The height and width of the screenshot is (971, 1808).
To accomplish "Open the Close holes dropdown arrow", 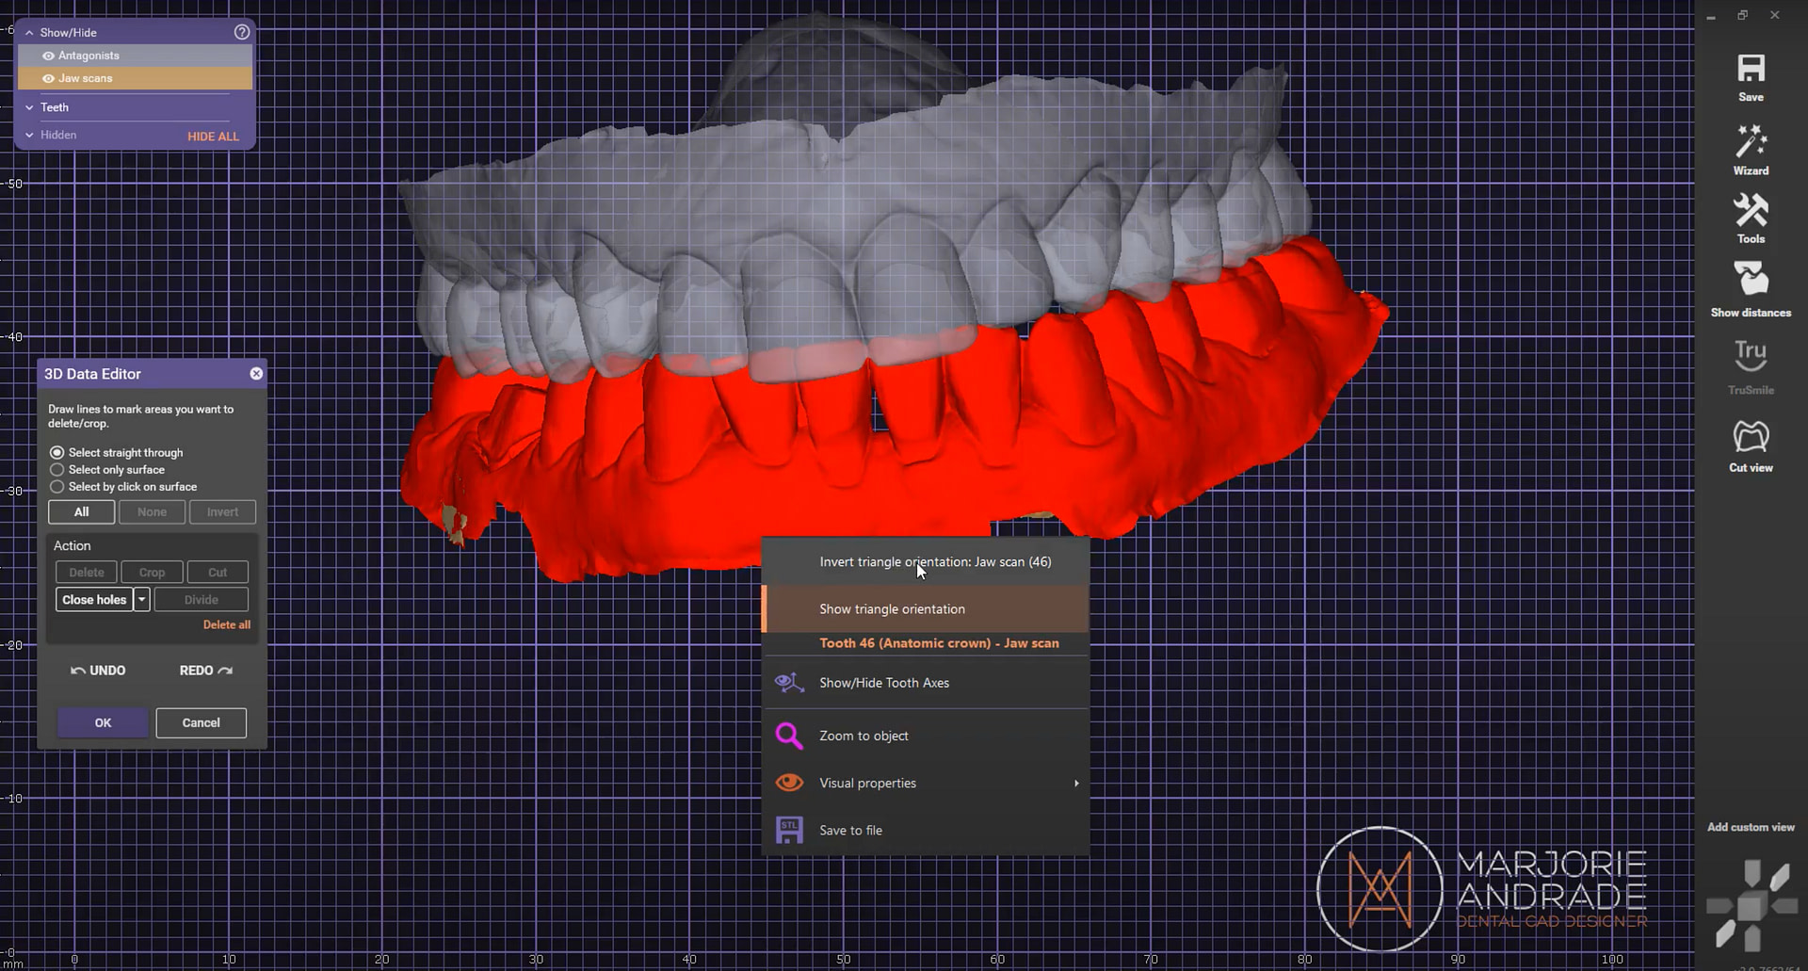I will coord(141,599).
